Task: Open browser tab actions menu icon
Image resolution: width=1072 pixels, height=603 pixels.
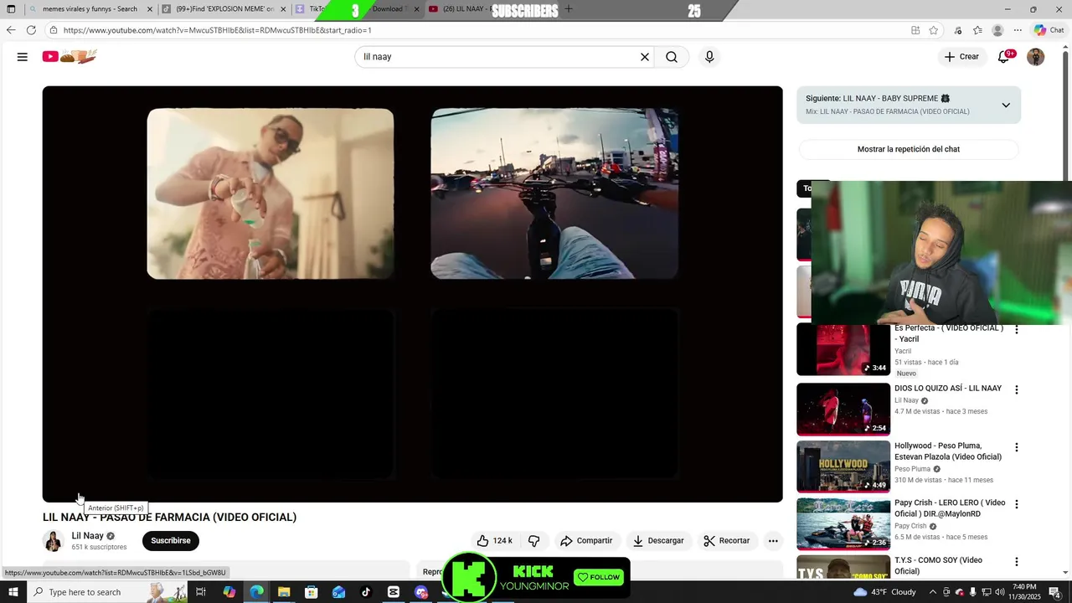Action: pos(11,9)
